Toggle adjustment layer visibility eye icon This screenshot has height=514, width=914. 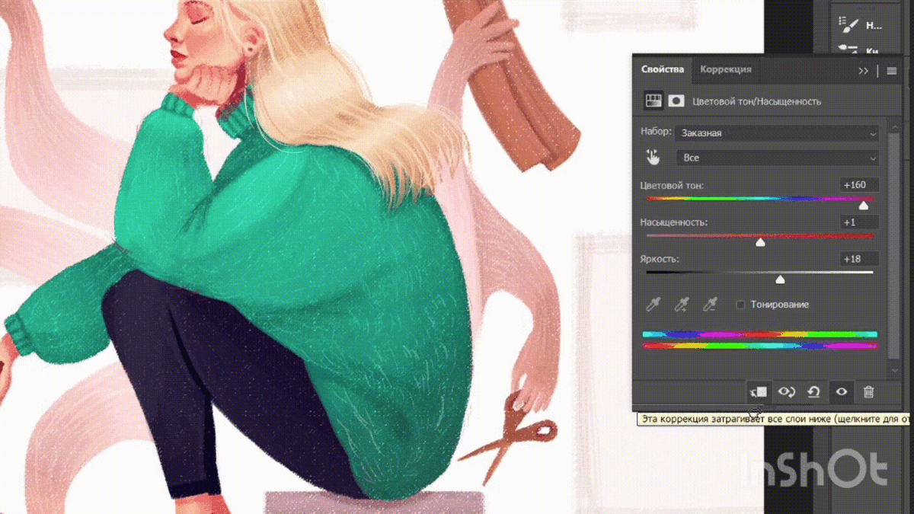[842, 391]
